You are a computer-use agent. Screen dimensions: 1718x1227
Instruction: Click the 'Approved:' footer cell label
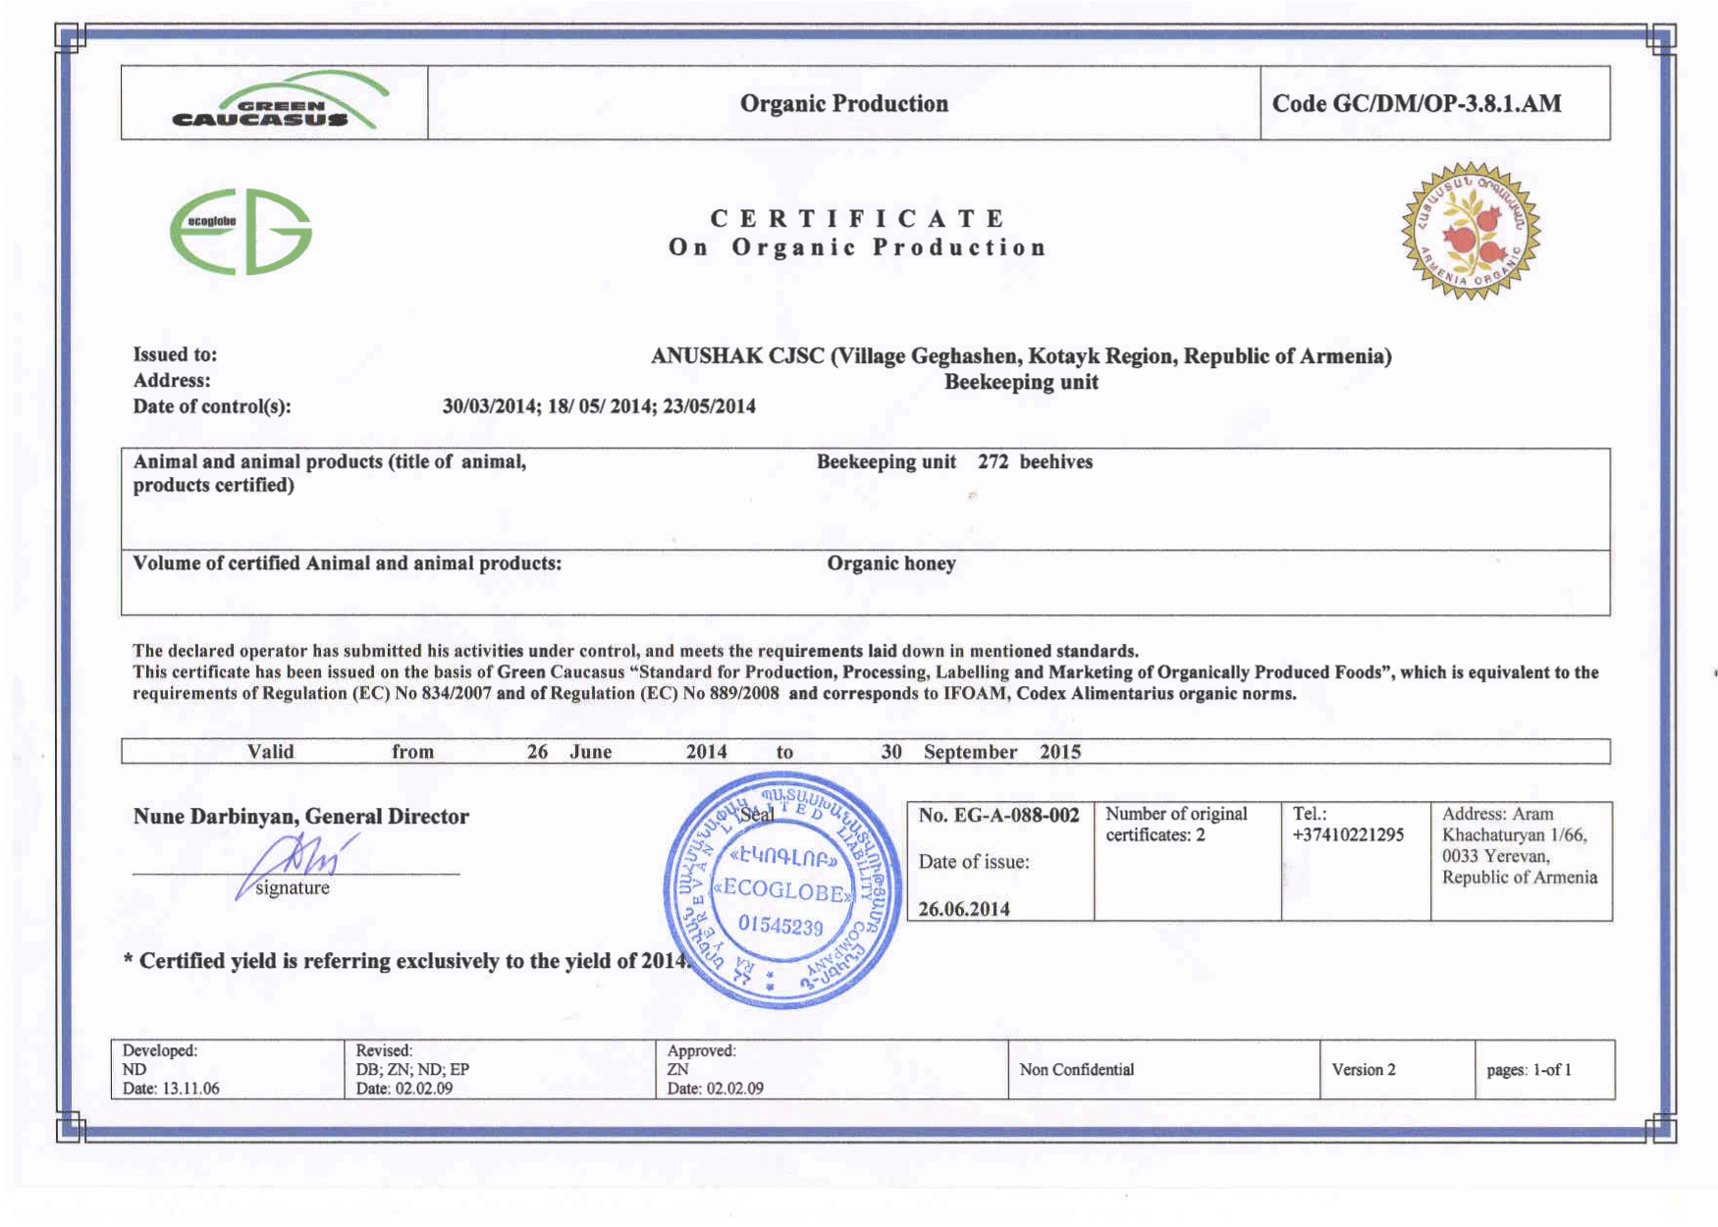pos(702,1050)
